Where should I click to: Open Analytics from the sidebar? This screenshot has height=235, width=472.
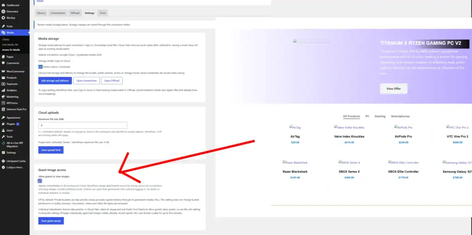coord(12,91)
